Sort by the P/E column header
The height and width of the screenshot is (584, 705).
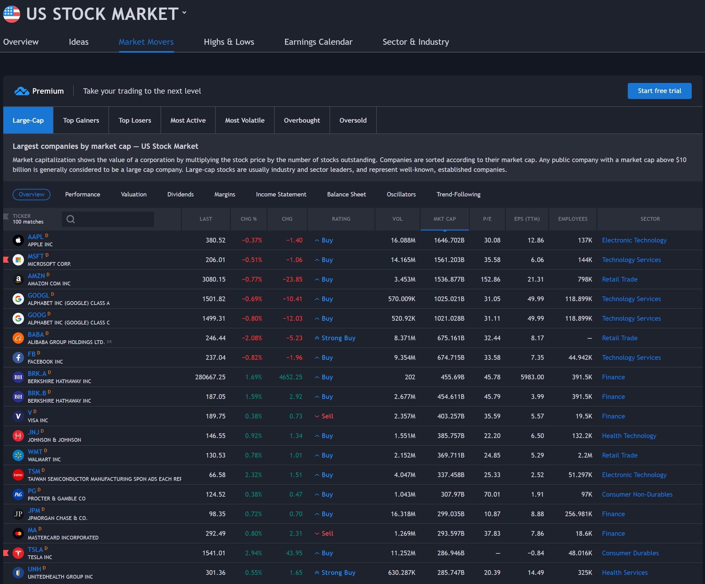point(487,219)
